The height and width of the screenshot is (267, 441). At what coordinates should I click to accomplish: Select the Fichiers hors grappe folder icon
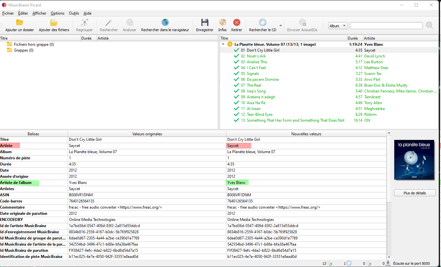click(9, 44)
